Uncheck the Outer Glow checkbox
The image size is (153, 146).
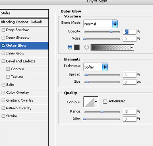(3, 46)
